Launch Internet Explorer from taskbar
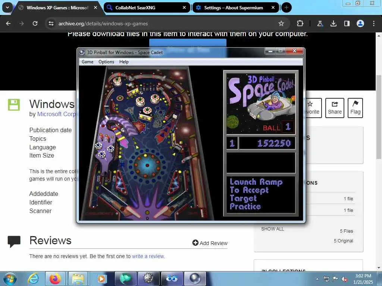The width and height of the screenshot is (382, 286). [x=33, y=279]
